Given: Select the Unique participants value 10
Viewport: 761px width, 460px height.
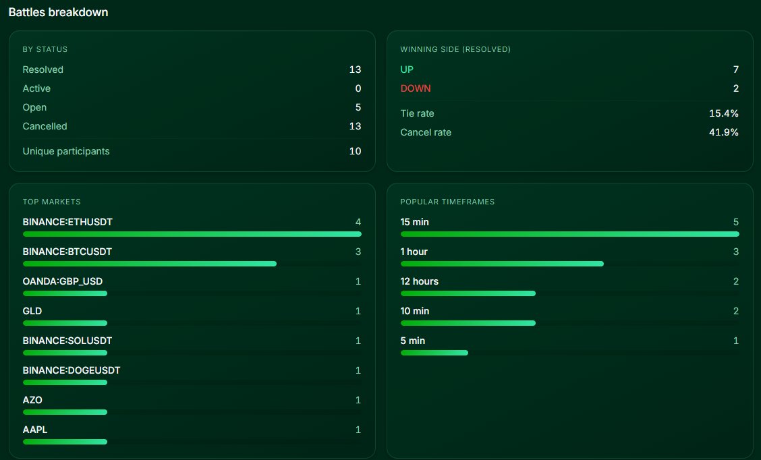Looking at the screenshot, I should 355,151.
